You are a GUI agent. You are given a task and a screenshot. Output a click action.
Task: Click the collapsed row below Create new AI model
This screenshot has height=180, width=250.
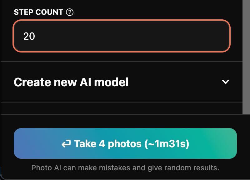click(122, 108)
